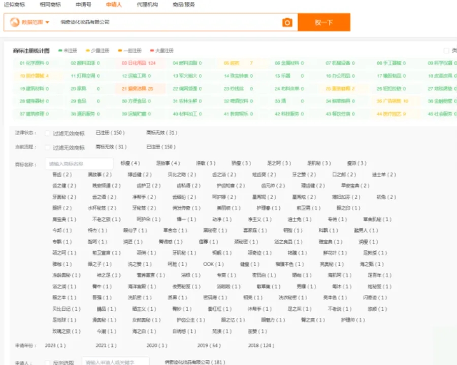Viewport: 457px width, 365px height.
Task: Filter by application year 2019 (54)
Action: click(x=209, y=346)
